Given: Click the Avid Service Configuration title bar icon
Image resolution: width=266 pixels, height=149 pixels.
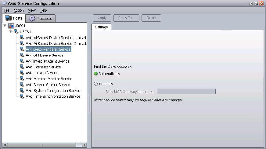Looking at the screenshot, I should click(4, 3).
